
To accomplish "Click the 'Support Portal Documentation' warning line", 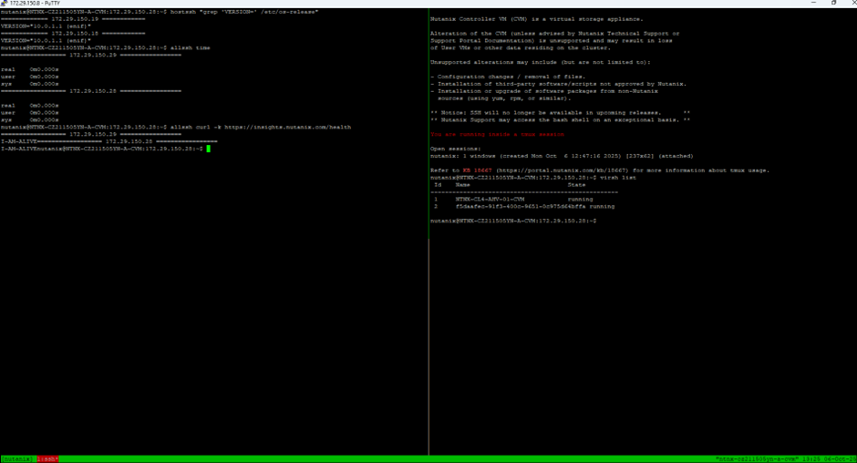I will (x=552, y=40).
